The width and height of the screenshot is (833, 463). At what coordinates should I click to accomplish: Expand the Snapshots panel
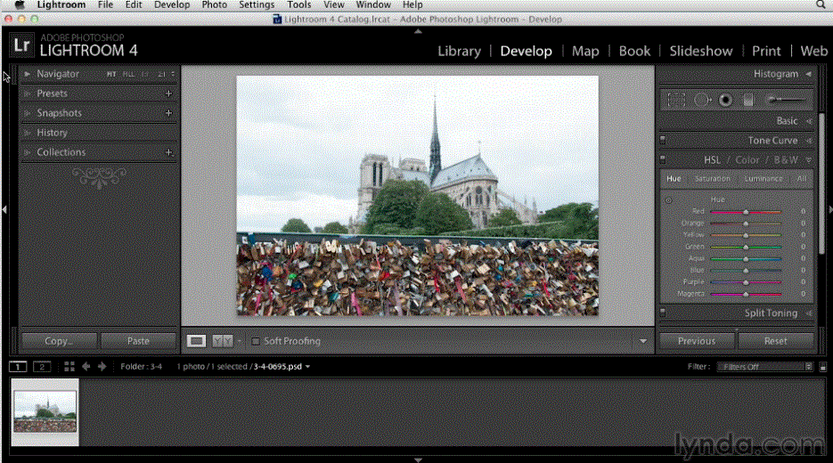[x=27, y=113]
